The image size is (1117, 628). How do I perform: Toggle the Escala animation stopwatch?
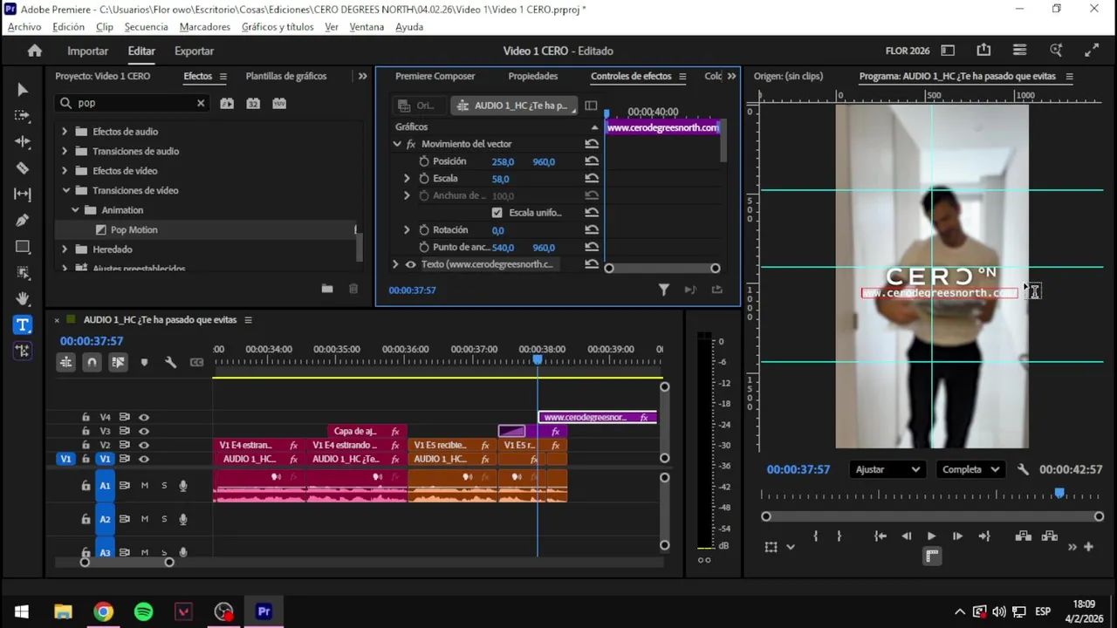coord(424,179)
